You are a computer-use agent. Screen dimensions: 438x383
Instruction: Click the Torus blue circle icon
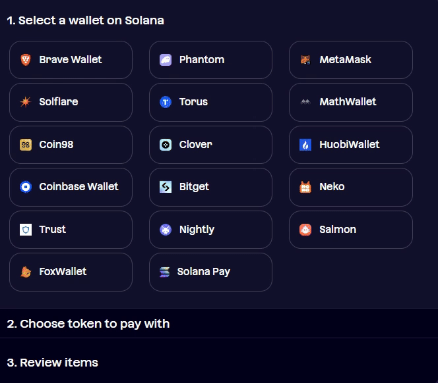point(166,102)
